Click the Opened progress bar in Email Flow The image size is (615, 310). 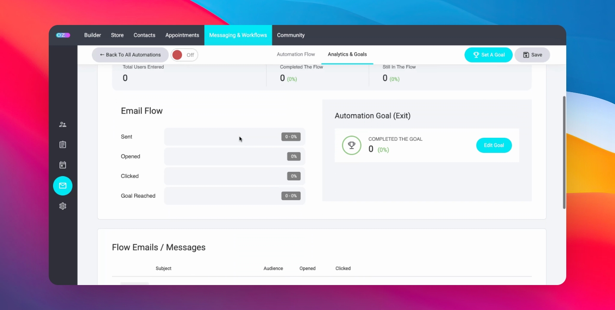pos(235,157)
